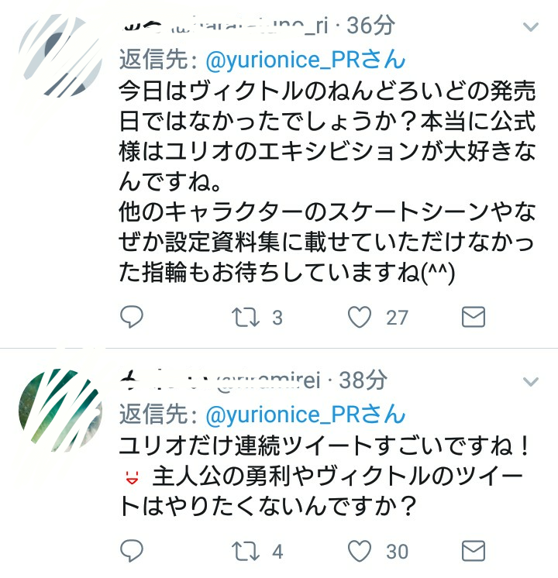Open @yurionice_PR link in first tweet
Viewport: 558px width, 578px height.
(305, 60)
